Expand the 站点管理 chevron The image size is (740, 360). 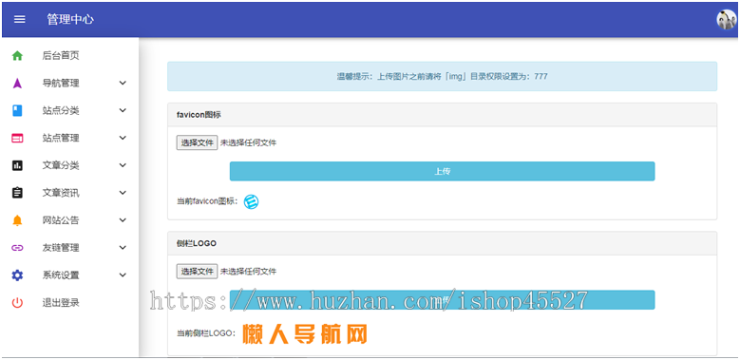123,138
